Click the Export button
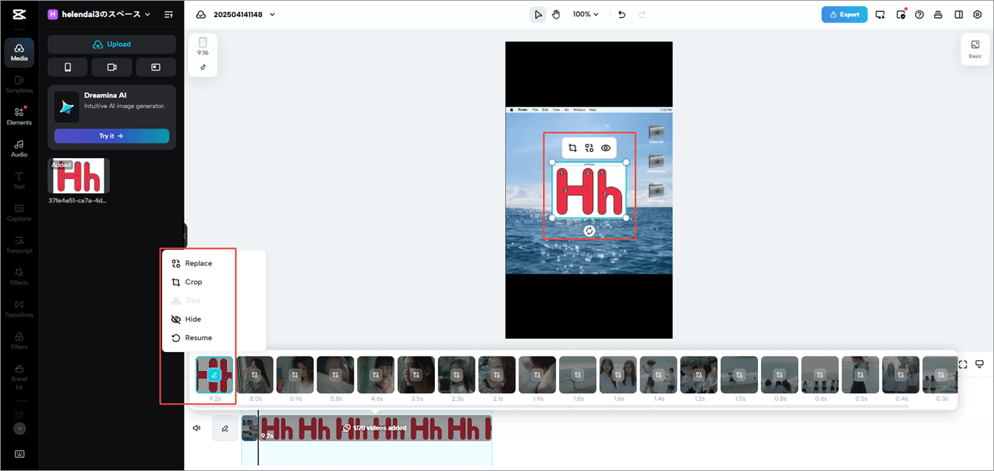Screen dimensions: 994x471 point(844,14)
